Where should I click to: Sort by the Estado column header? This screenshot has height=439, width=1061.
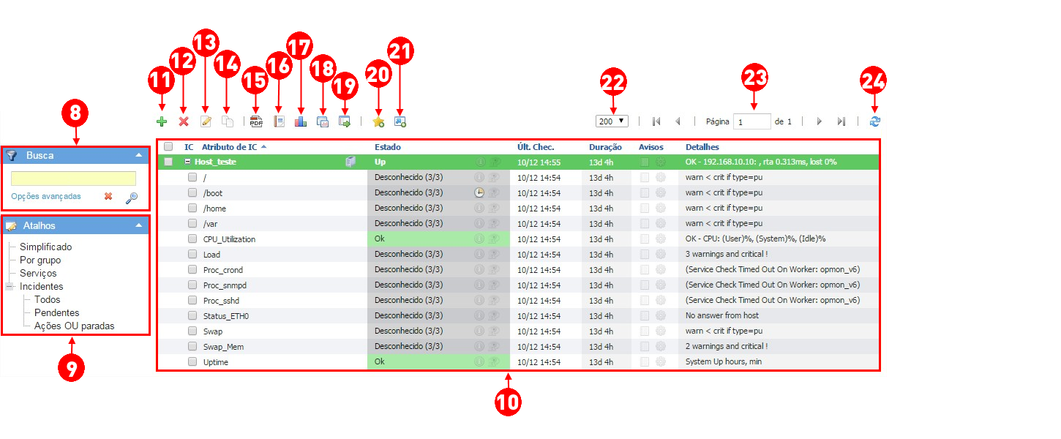point(388,147)
